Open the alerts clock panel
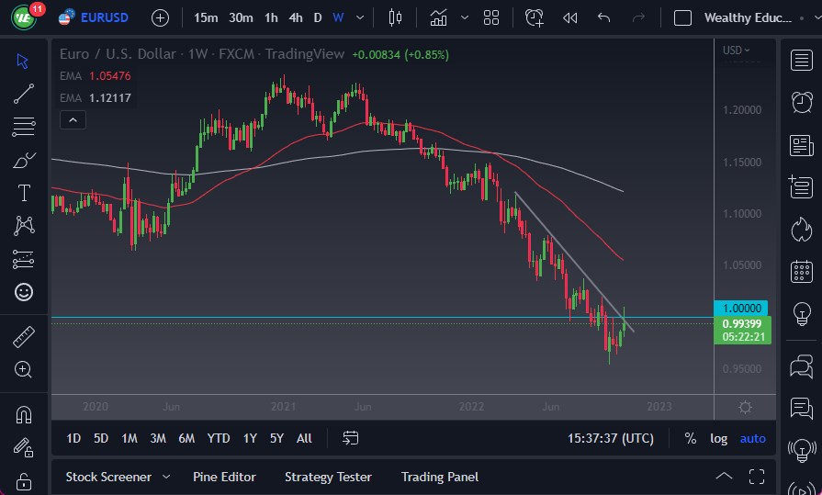This screenshot has width=822, height=495. (801, 101)
